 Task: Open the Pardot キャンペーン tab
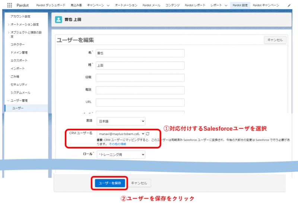(x=266, y=5)
